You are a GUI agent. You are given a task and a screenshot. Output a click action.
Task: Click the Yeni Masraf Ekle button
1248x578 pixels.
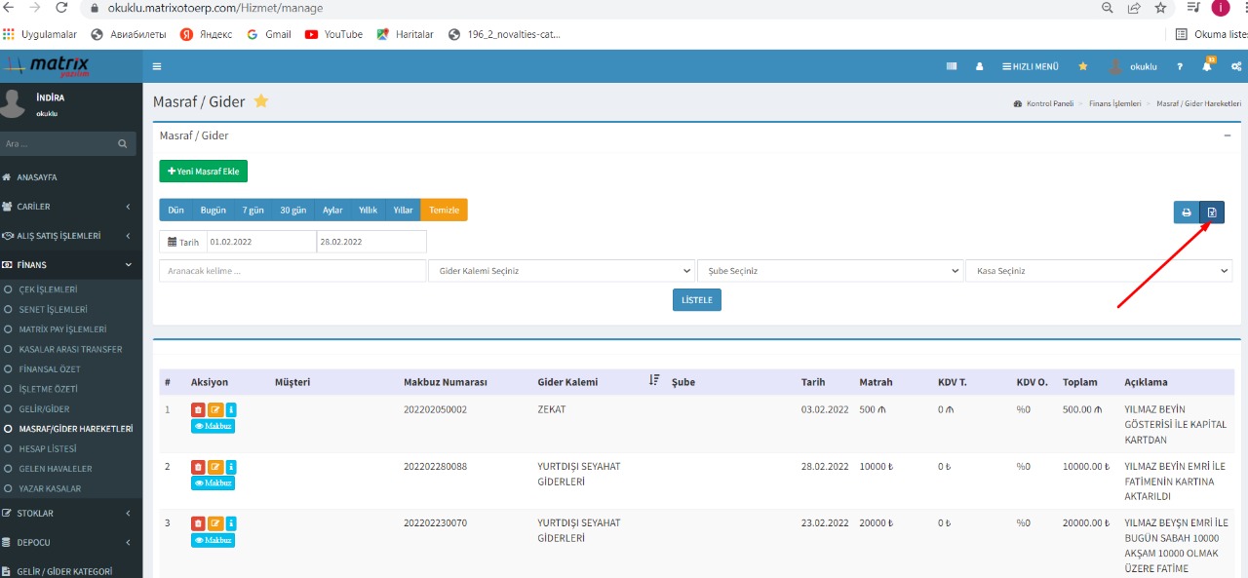[204, 172]
